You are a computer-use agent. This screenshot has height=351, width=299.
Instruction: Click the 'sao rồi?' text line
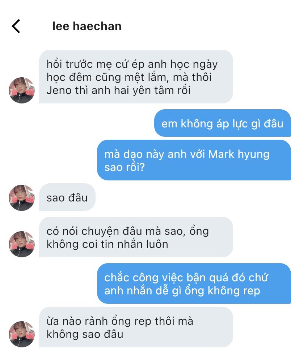[125, 167]
